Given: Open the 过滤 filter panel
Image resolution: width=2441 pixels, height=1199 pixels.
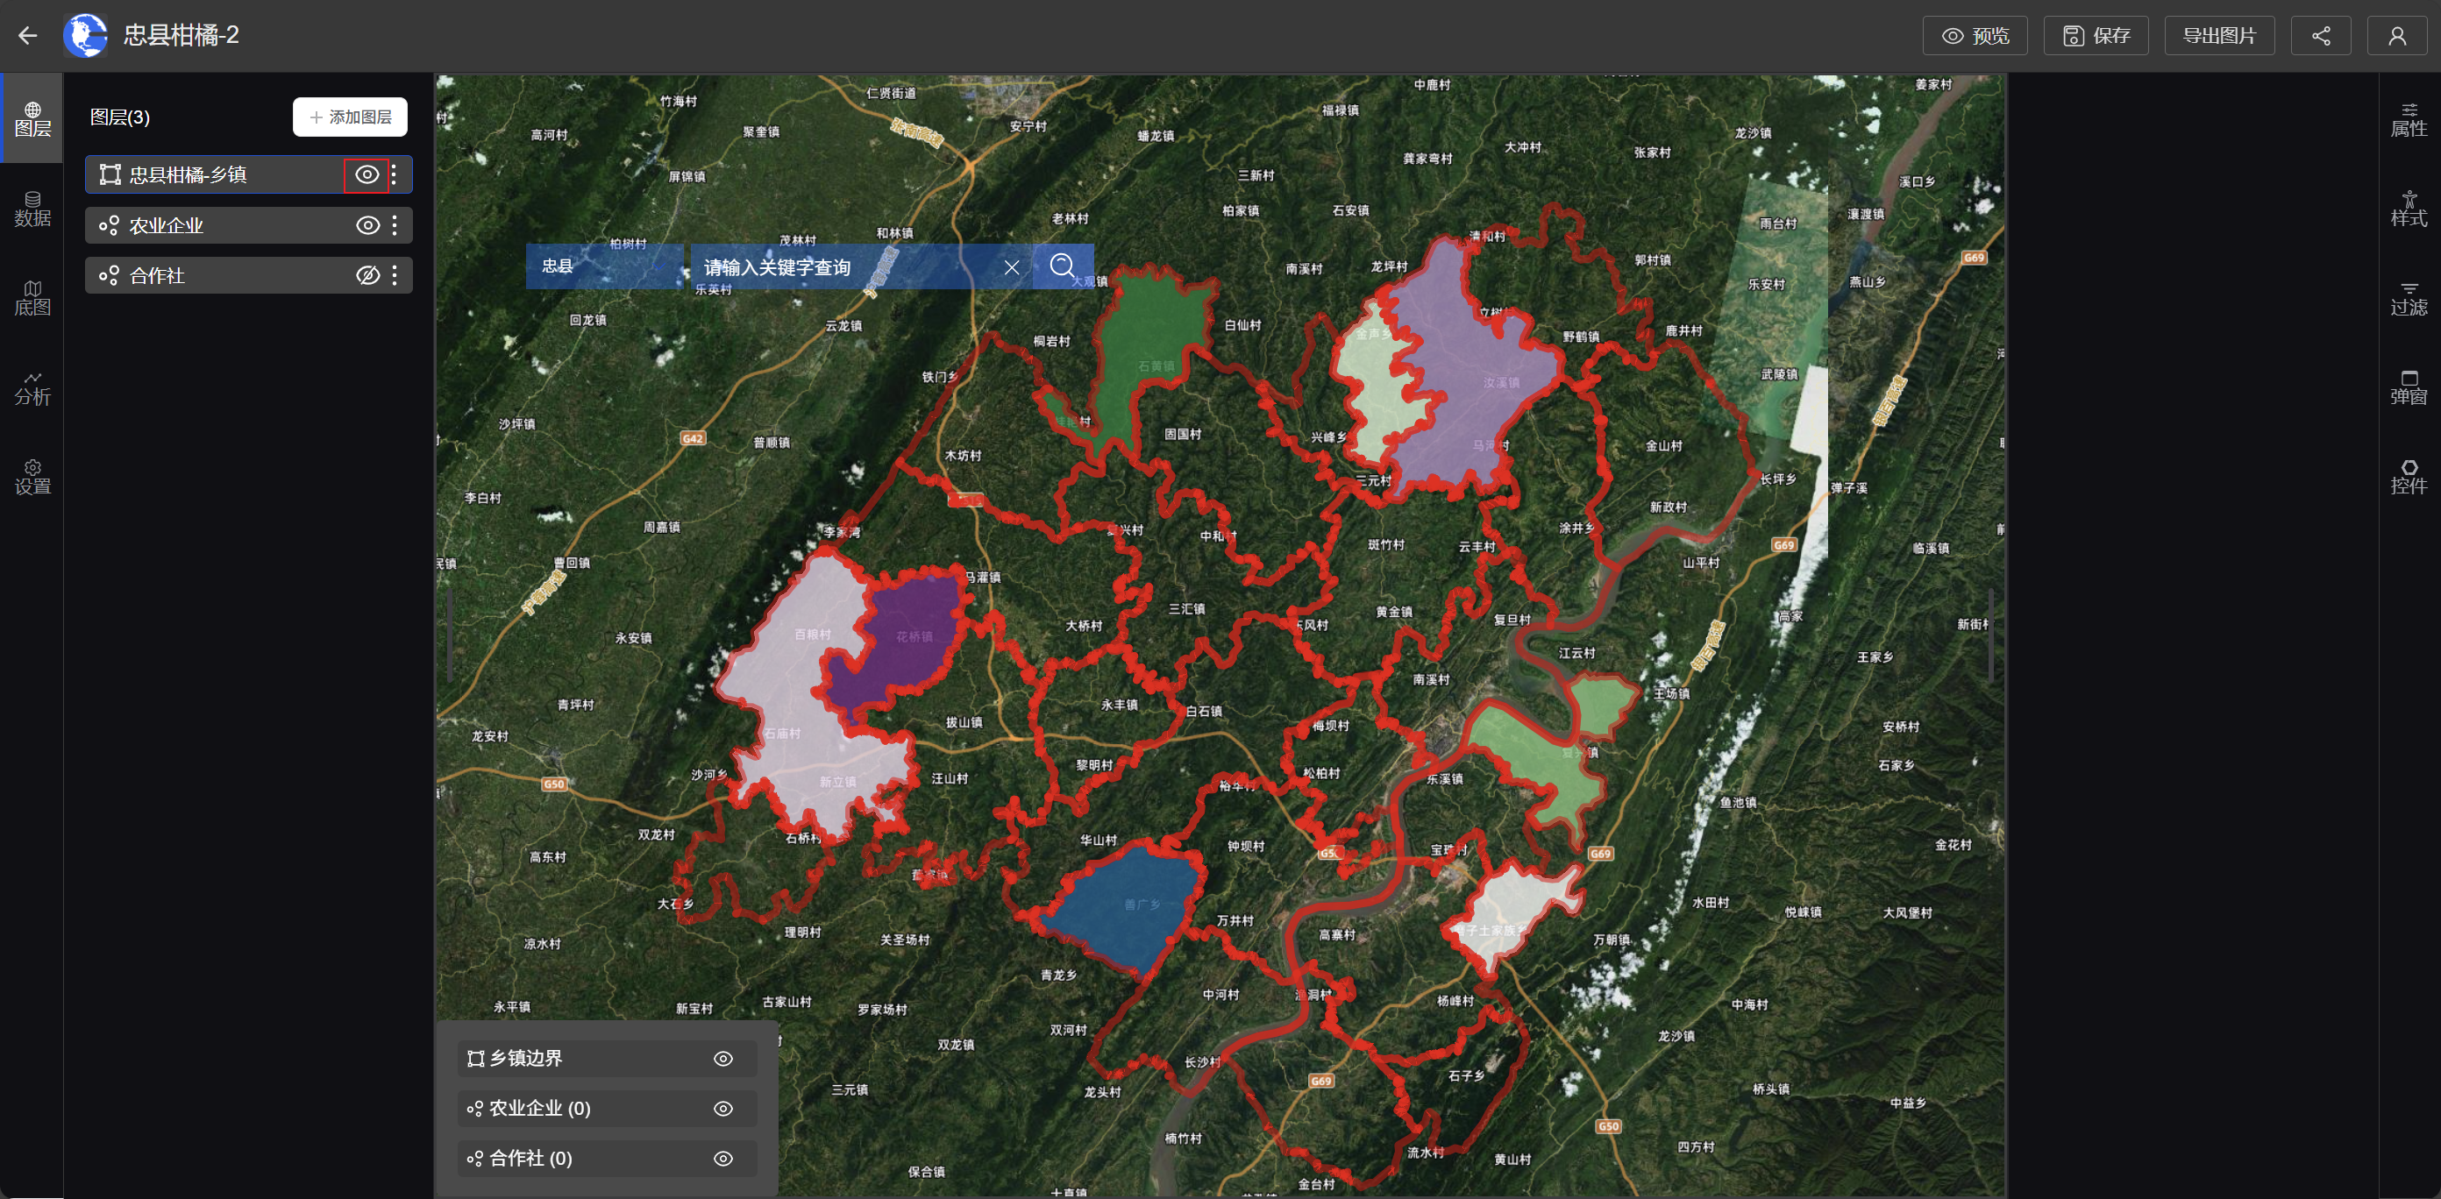Looking at the screenshot, I should [x=2408, y=298].
